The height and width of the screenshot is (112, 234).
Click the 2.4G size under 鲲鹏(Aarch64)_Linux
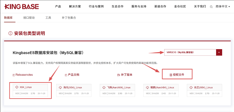pos(163,94)
